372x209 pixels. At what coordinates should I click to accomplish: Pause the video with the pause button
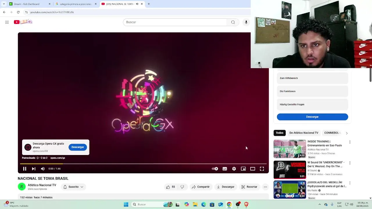pos(25,169)
